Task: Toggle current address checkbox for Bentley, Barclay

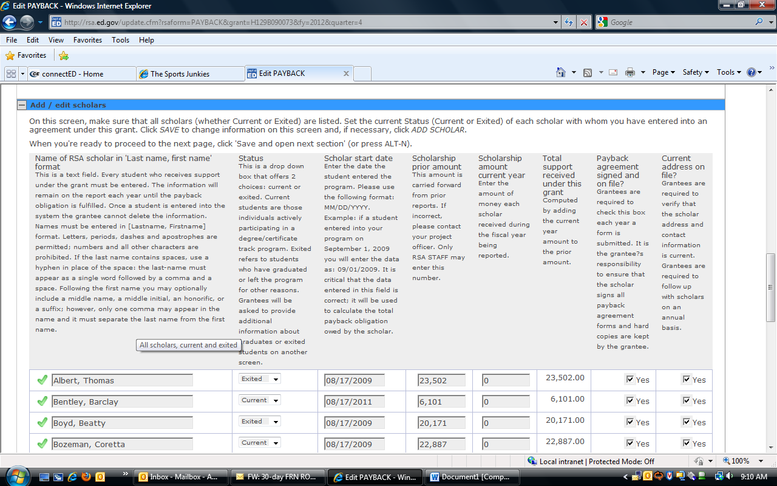Action: coord(687,401)
